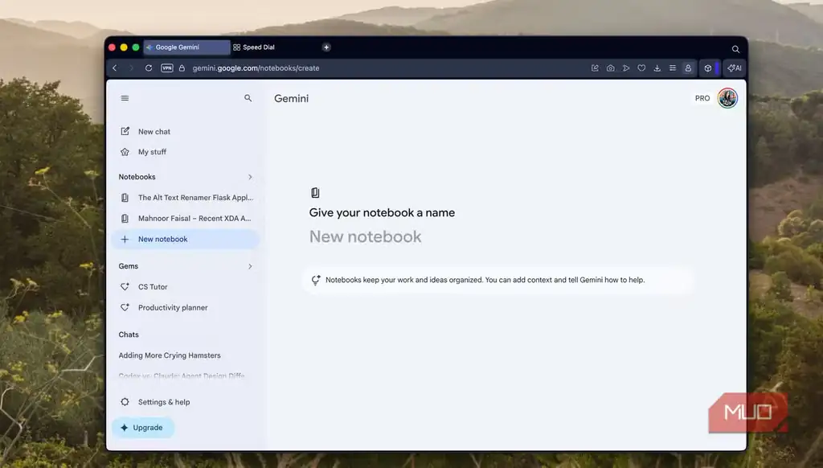Open the easy setup lines icon
This screenshot has height=468, width=823.
tap(673, 68)
